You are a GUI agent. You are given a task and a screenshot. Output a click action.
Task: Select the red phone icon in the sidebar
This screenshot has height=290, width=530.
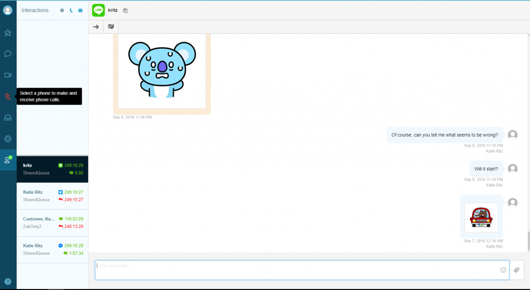click(8, 96)
